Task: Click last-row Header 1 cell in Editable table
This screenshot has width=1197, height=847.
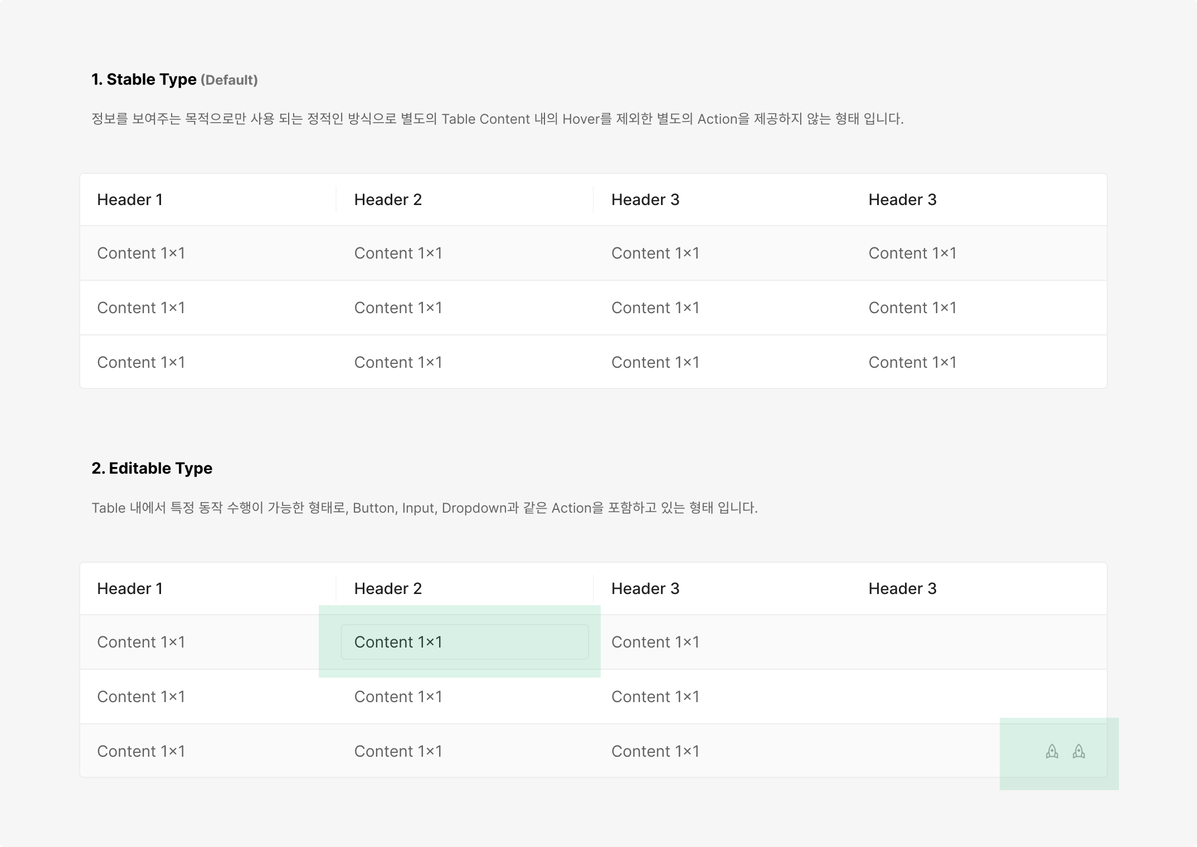Action: click(141, 751)
